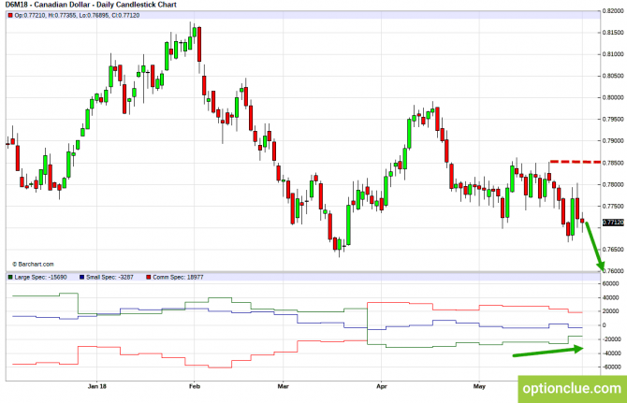Click the 0.78000 price axis label
This screenshot has height=403, width=627.
tap(613, 184)
